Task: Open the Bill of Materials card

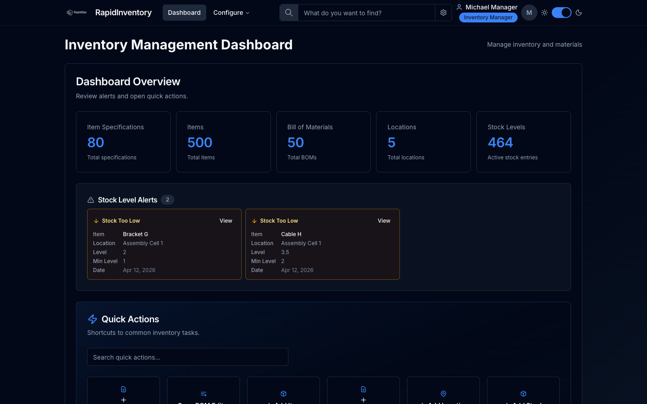Action: [323, 142]
